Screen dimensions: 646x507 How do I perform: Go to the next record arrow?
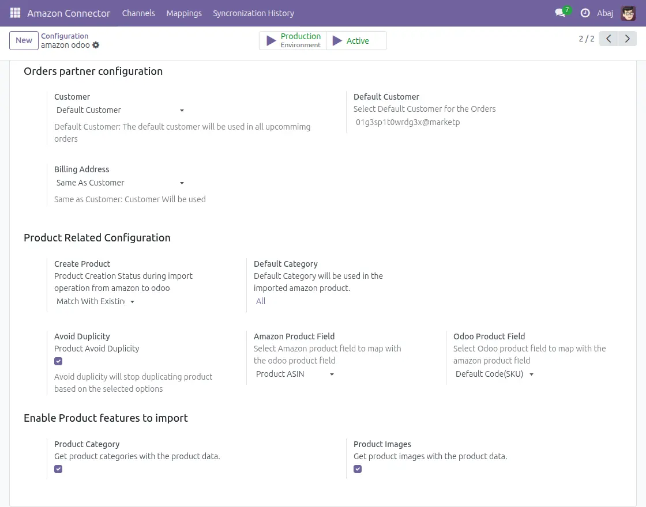[x=628, y=38]
